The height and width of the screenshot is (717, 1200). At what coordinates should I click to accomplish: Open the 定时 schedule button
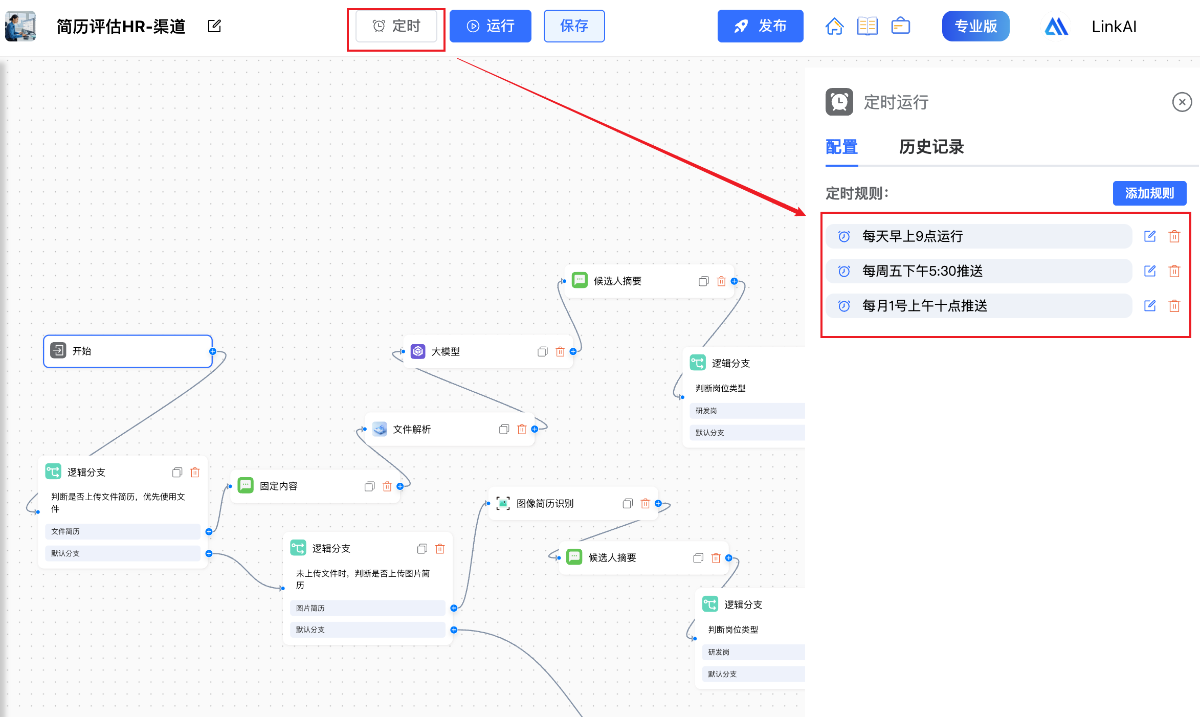[396, 26]
